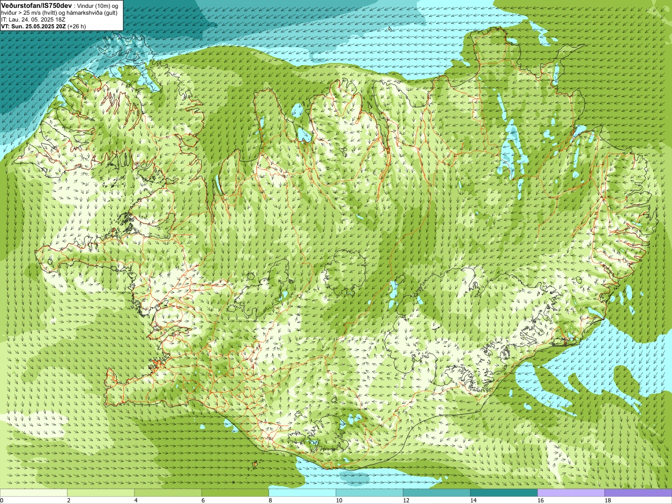Click the '0' label on the color scale

click(x=2, y=500)
